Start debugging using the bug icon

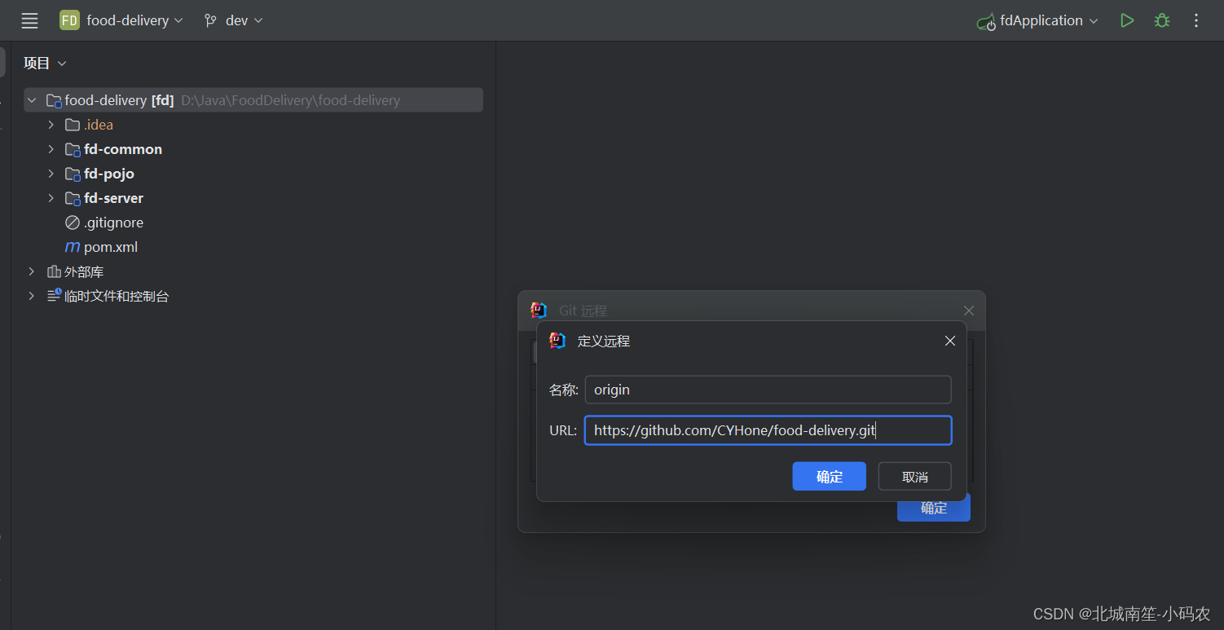(1161, 20)
